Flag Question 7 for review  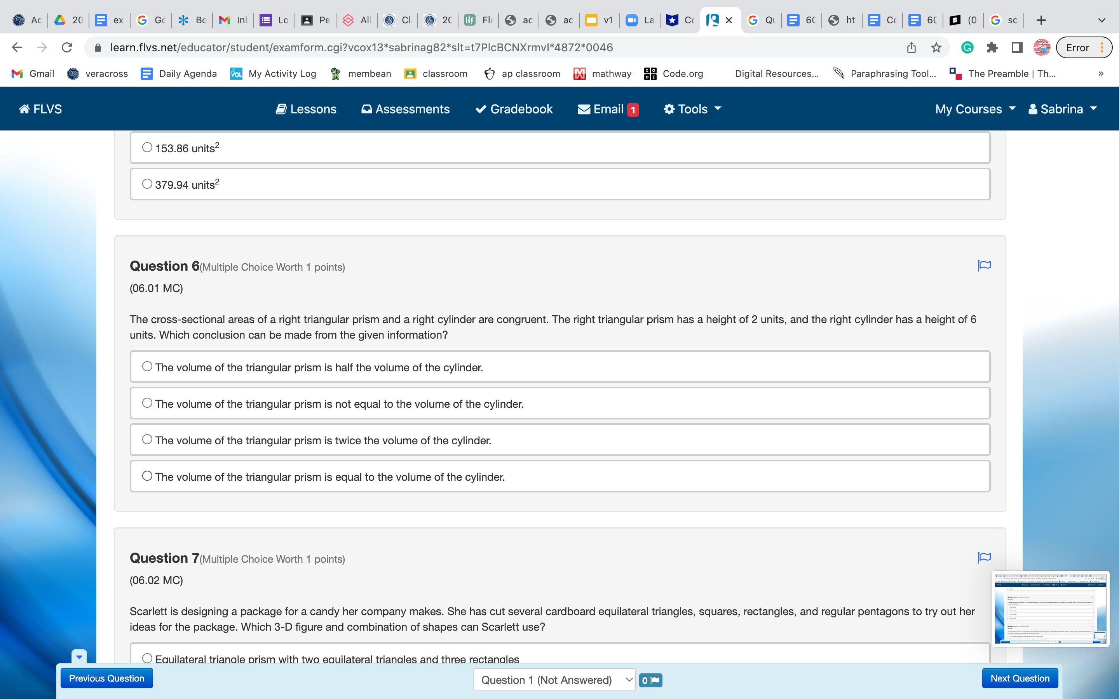[x=984, y=558]
